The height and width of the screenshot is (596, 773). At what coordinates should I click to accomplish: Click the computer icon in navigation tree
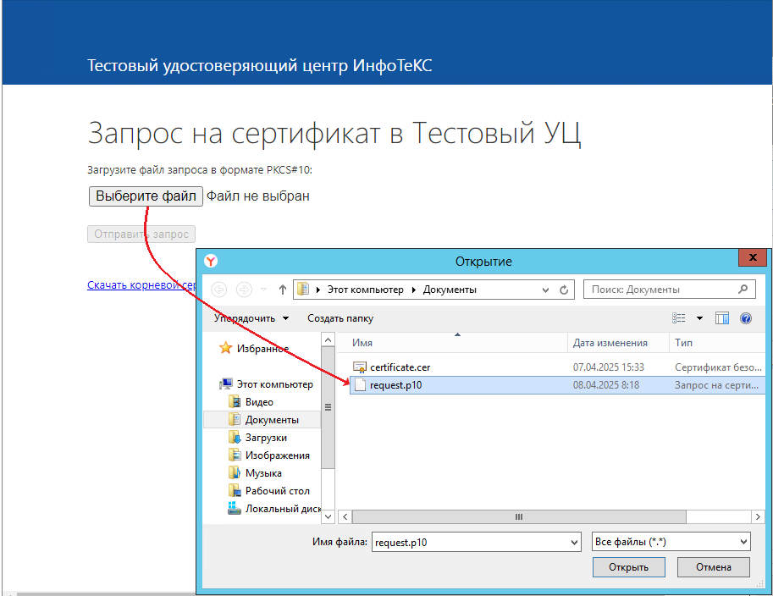click(x=226, y=384)
